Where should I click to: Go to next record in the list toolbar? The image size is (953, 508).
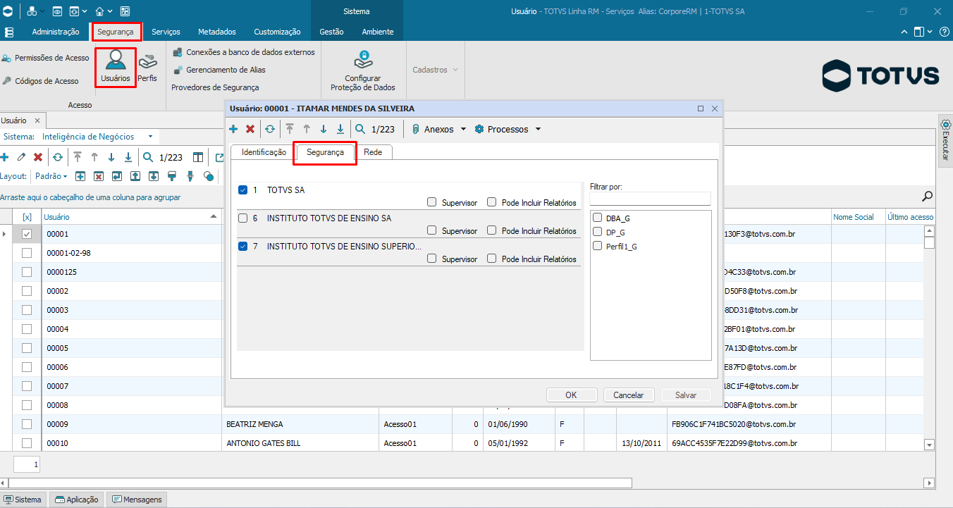pos(111,157)
